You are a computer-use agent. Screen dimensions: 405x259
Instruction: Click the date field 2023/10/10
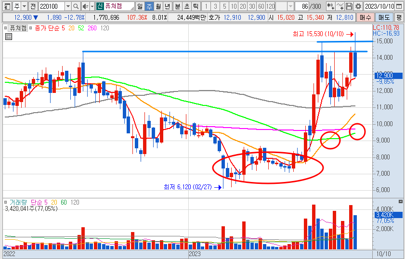point(379,6)
